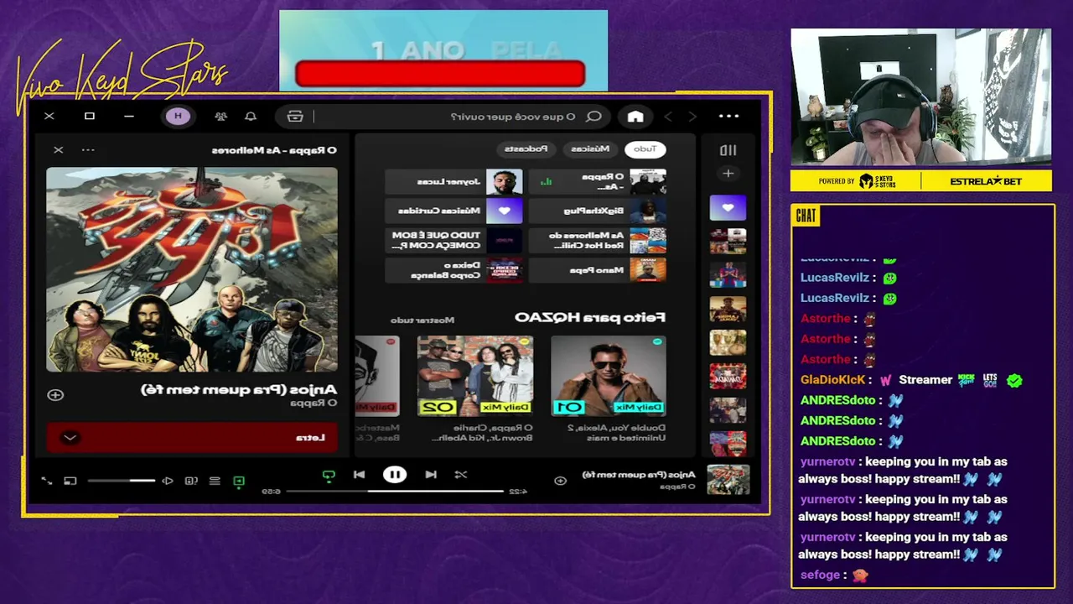
Task: Open Connect to a device icon
Action: tap(191, 481)
